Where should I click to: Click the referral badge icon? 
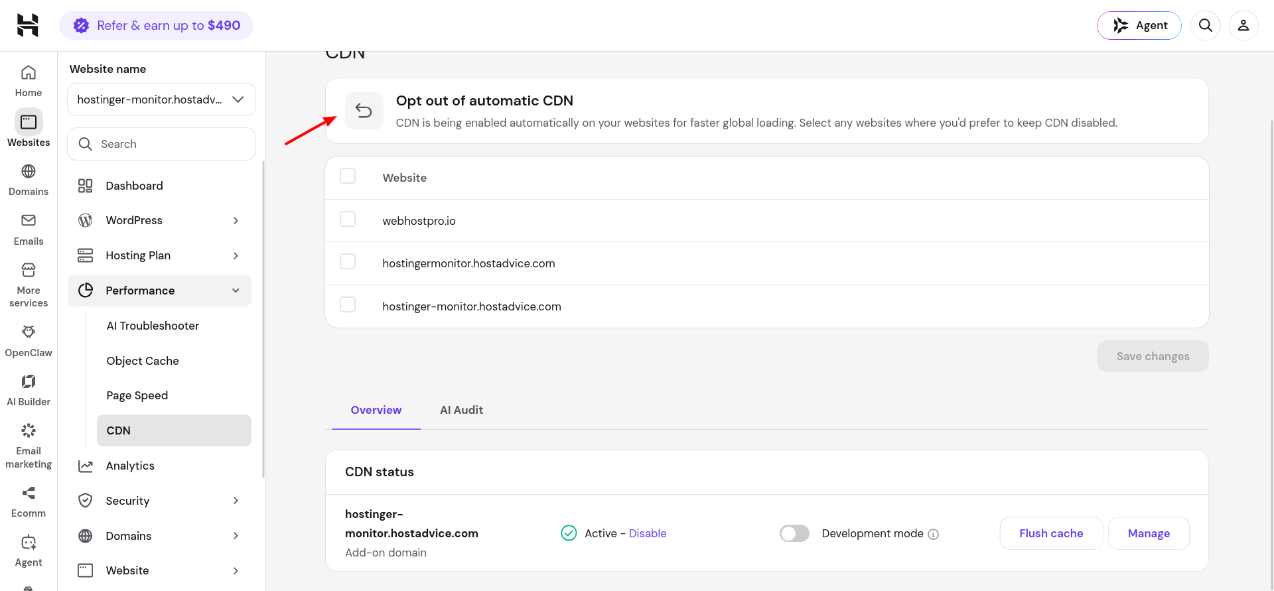81,25
